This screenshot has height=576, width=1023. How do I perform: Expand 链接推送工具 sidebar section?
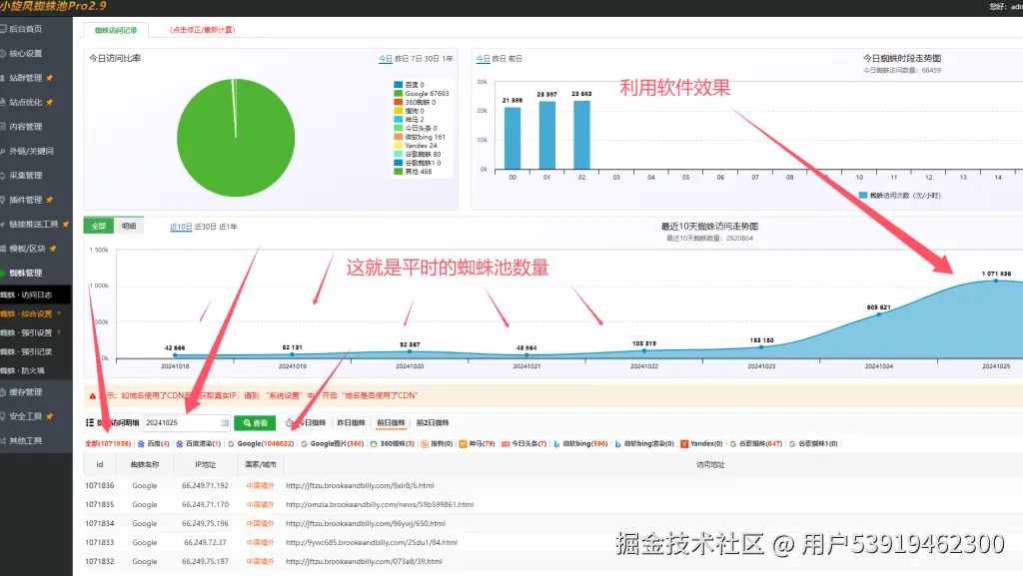[36, 225]
